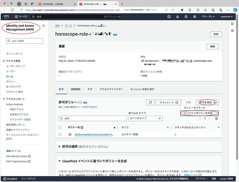The width and height of the screenshot is (239, 182).
Task: Collapse the CloudTrail policy generation section
Action: [59, 161]
